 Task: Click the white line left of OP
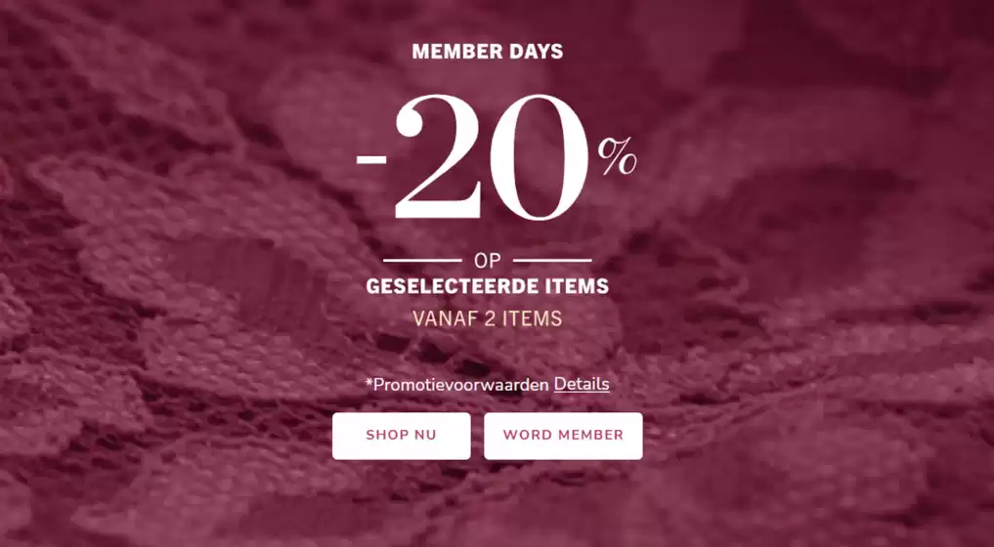[422, 261]
